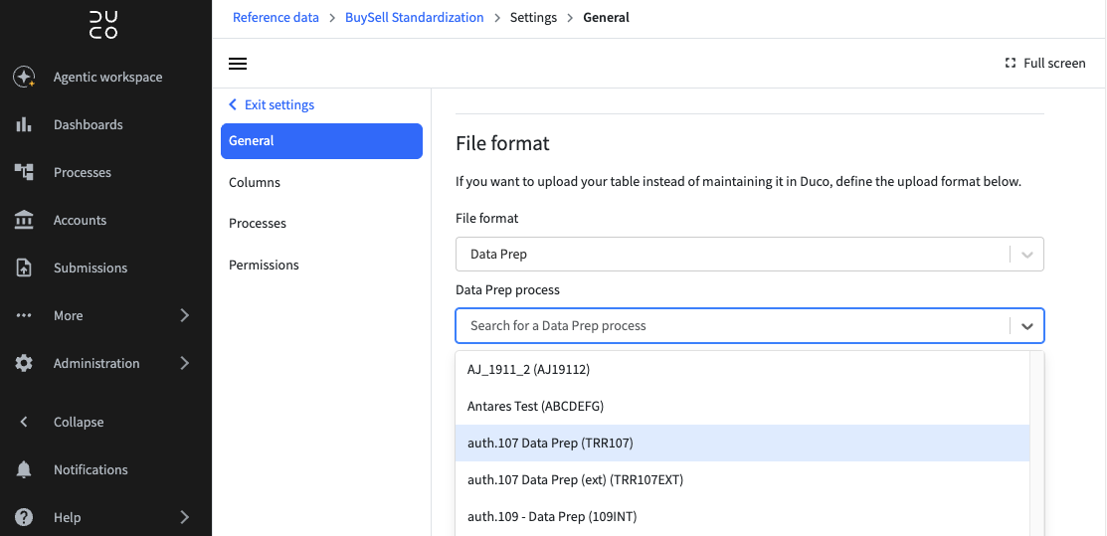Expand the More submenu chevron
1107x536 pixels.
click(184, 315)
